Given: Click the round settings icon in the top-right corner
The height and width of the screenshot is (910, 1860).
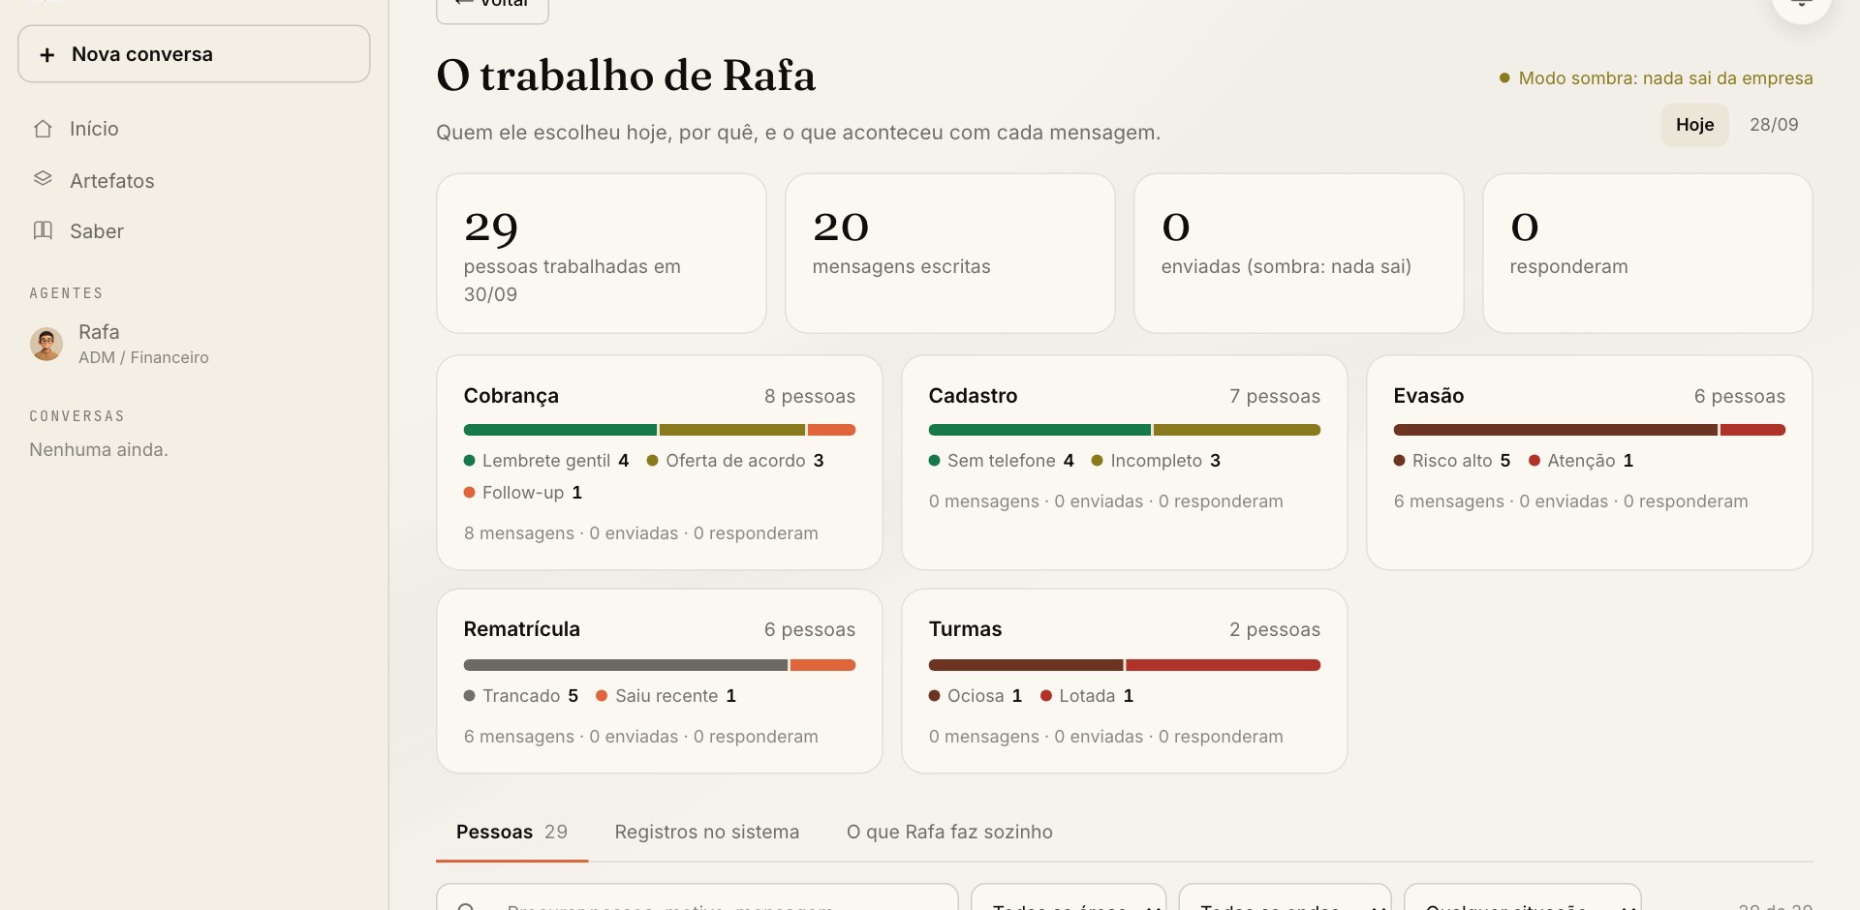Looking at the screenshot, I should tap(1801, 3).
